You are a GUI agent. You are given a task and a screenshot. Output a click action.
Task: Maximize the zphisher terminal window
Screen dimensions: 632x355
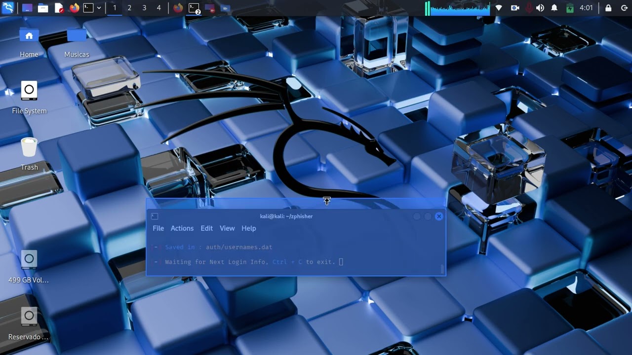click(x=428, y=216)
